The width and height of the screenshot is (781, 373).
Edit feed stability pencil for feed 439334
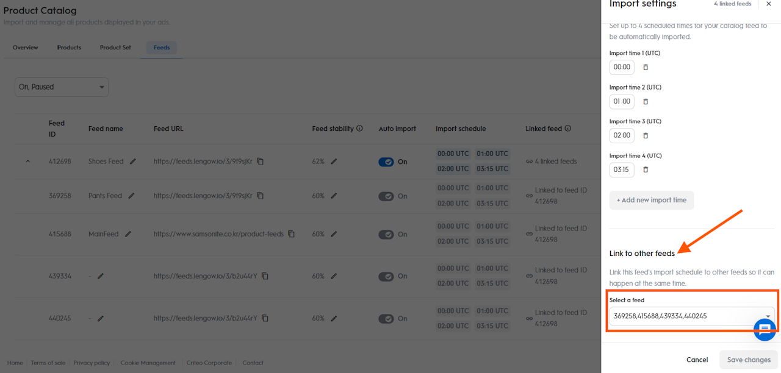(334, 276)
